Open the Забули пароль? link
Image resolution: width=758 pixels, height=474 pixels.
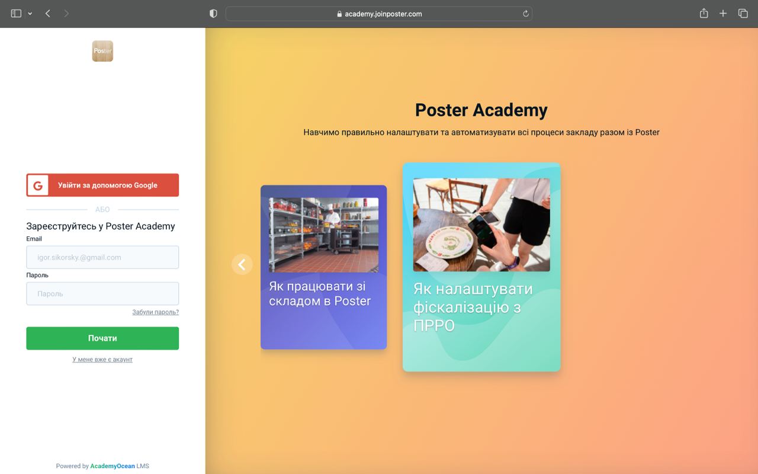[155, 312]
